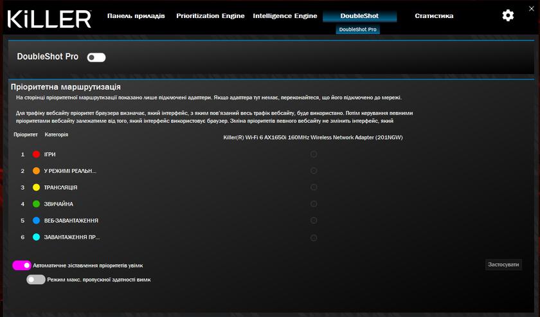Screen dimensions: 540x317
Task: Switch to the Prioritization Engine tab
Action: click(x=210, y=15)
